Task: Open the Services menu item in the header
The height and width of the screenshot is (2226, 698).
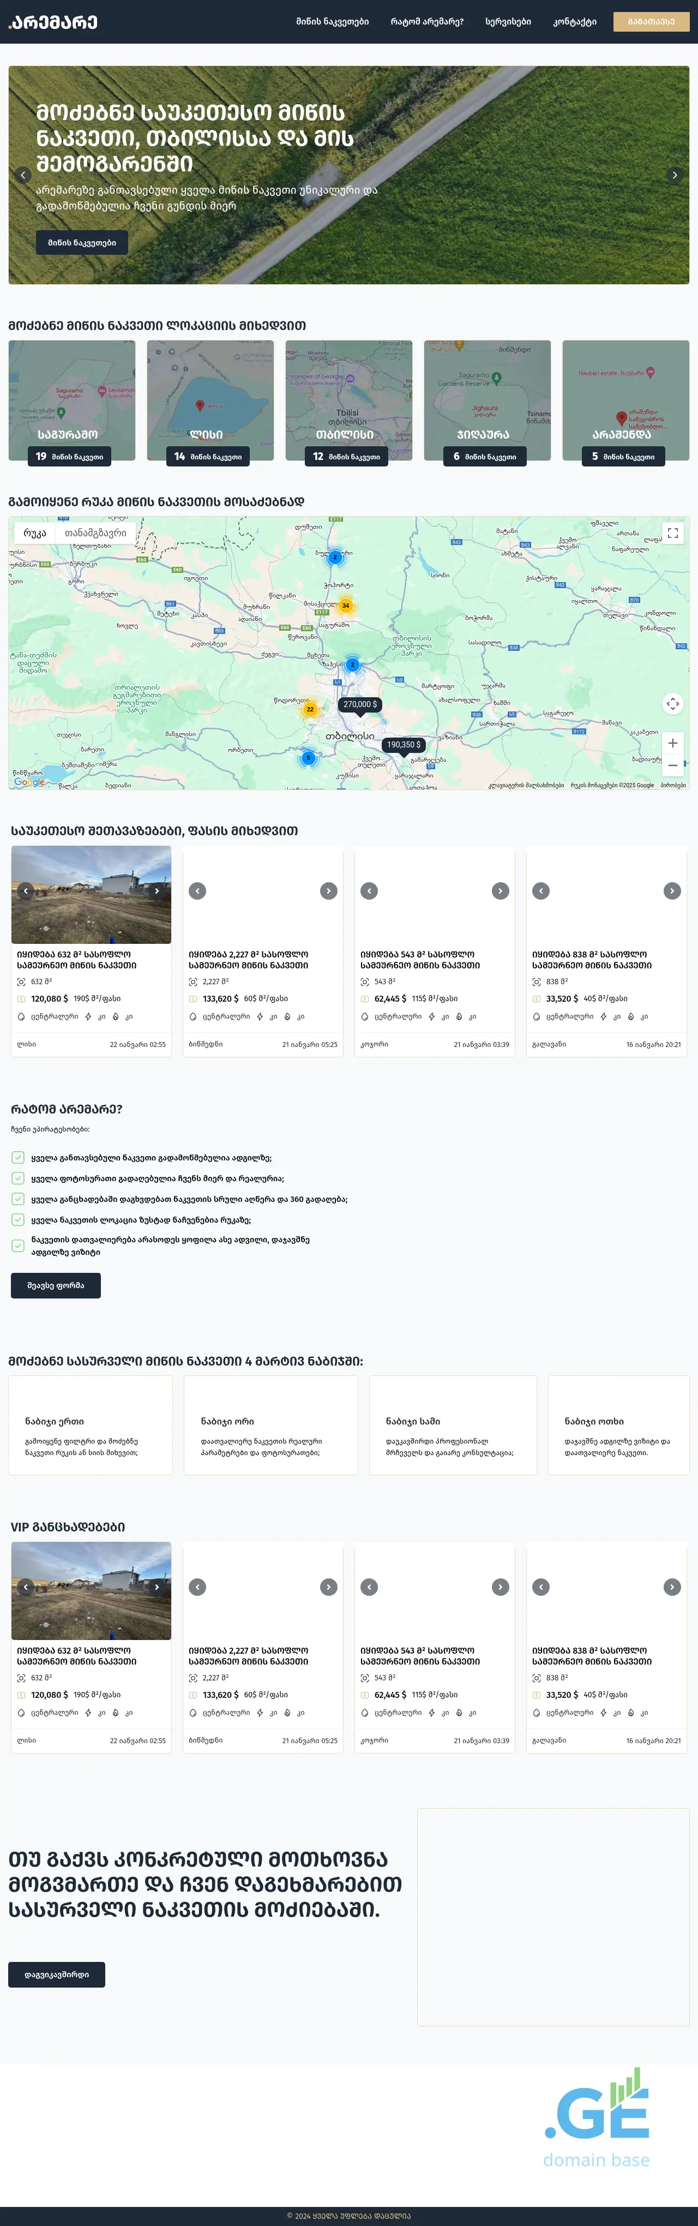Action: [x=508, y=22]
